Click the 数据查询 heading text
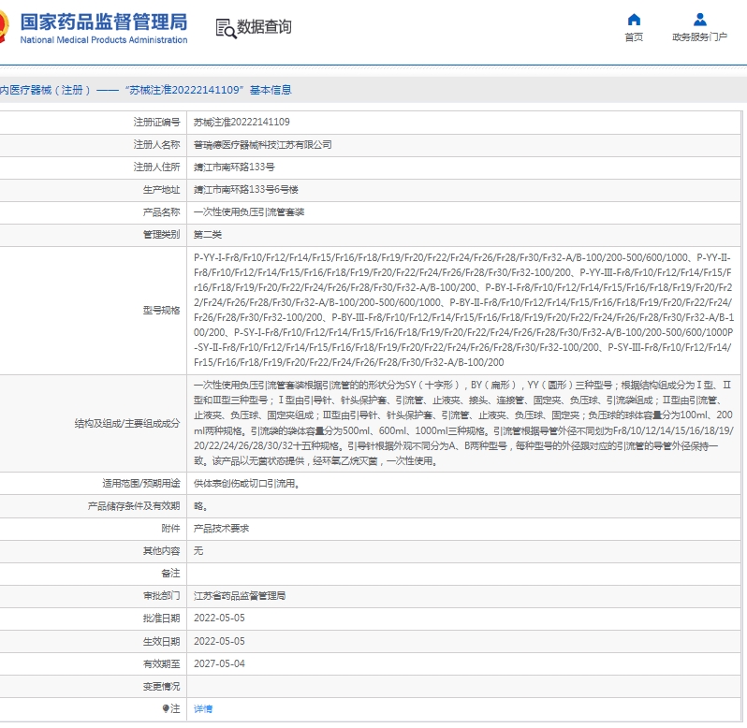This screenshot has width=747, height=728. click(264, 26)
